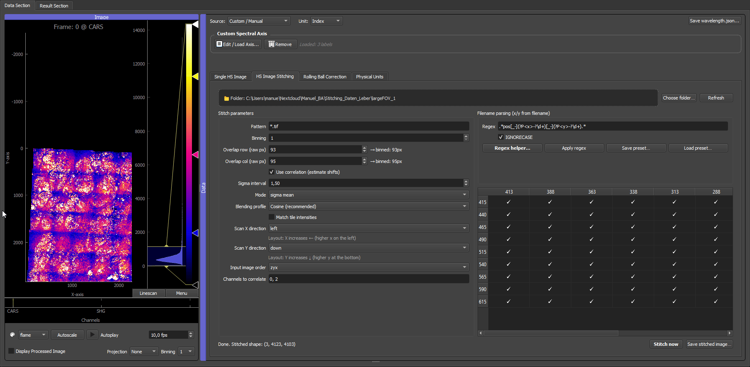Enable Display Processed Image checkbox
Screen dimensions: 750x367
pyautogui.click(x=11, y=351)
